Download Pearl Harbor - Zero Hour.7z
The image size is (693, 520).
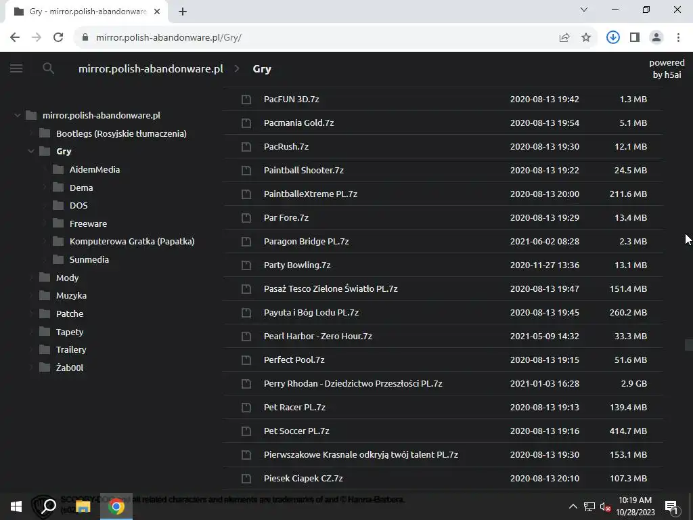(318, 336)
